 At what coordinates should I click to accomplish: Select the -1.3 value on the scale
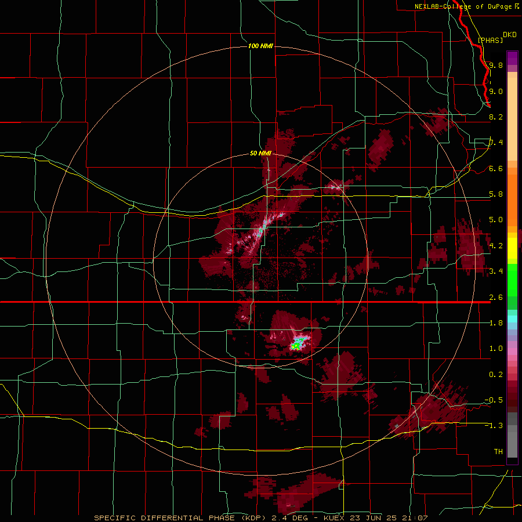pos(494,426)
